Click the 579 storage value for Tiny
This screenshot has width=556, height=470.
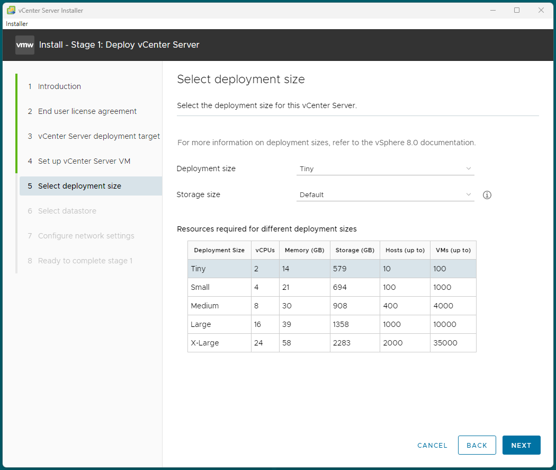[340, 269]
